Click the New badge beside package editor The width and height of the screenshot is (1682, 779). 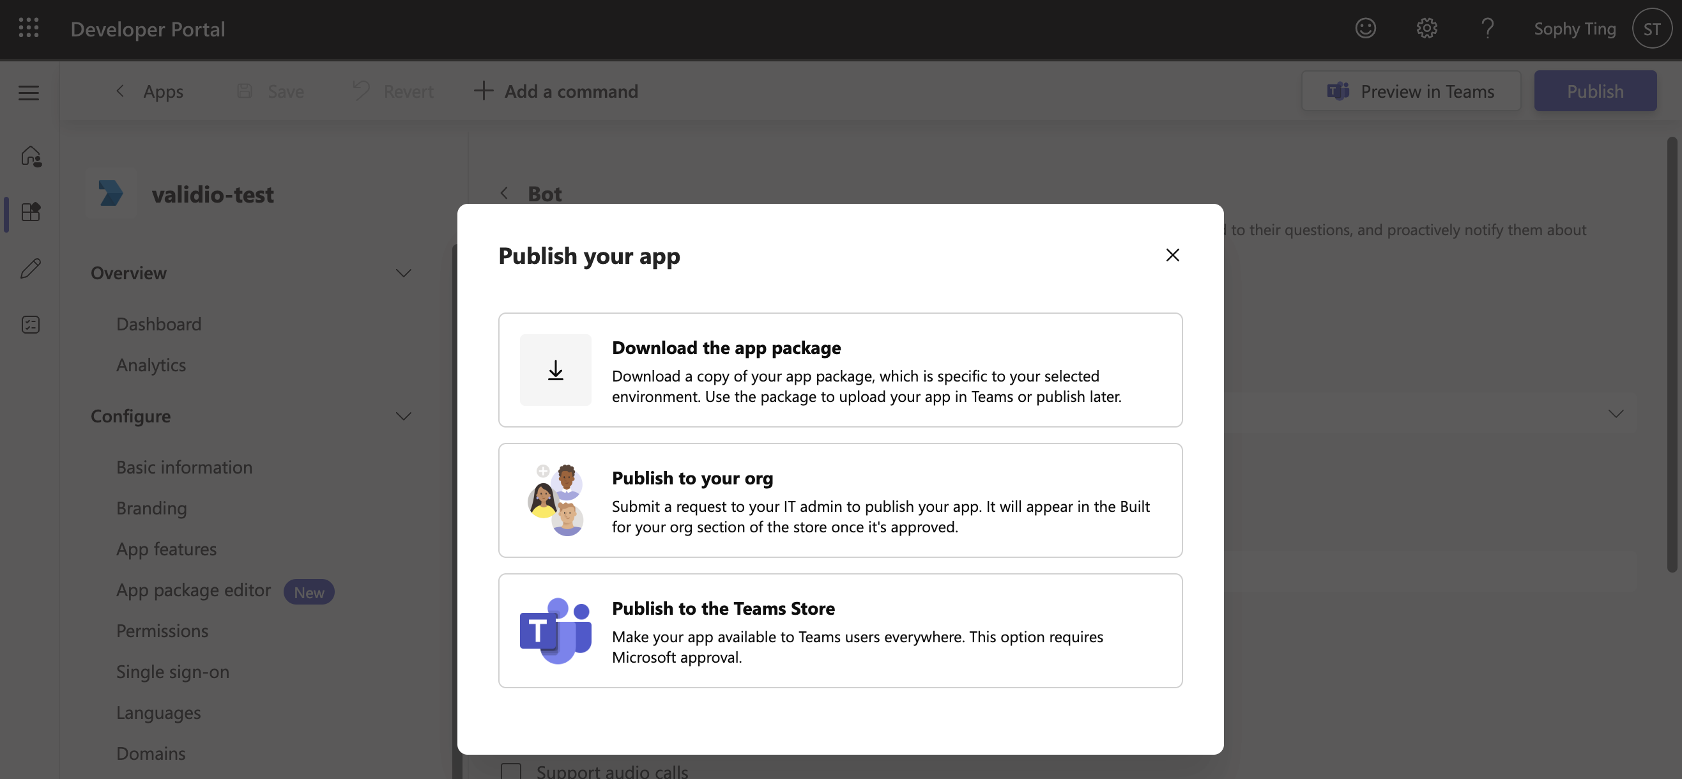[x=309, y=592]
